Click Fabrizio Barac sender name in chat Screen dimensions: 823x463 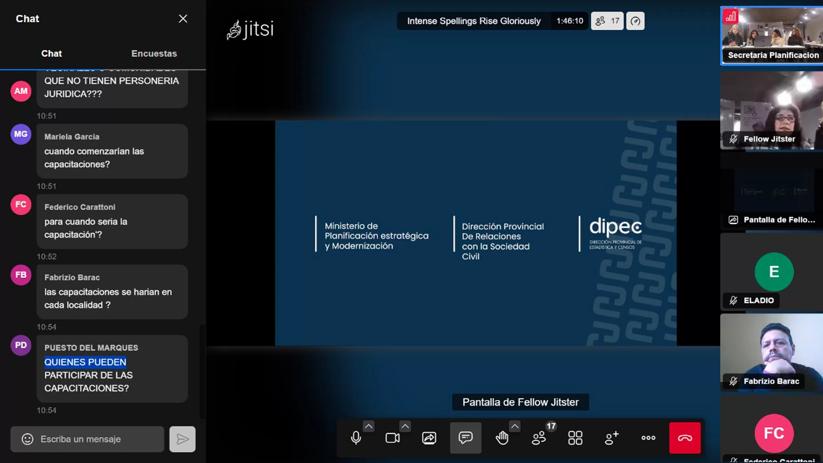[x=72, y=278]
